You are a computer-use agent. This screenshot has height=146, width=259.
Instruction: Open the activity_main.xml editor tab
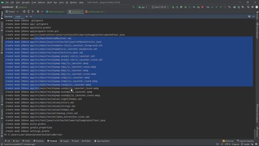pyautogui.click(x=96, y=12)
